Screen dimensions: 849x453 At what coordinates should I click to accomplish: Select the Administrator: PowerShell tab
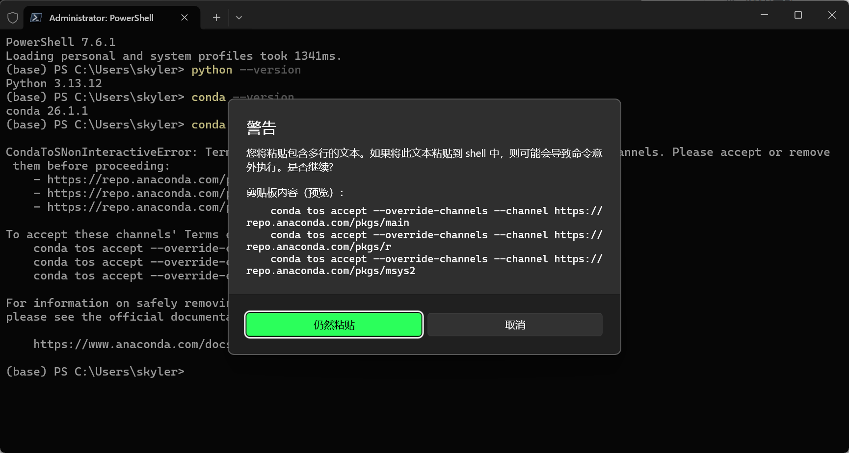101,18
